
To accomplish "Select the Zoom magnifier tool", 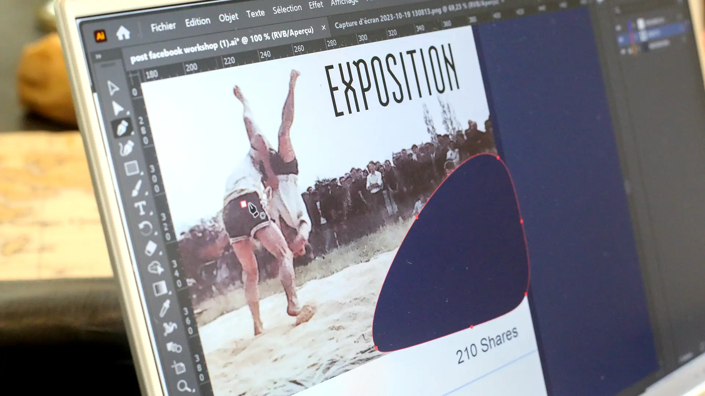I will 184,386.
